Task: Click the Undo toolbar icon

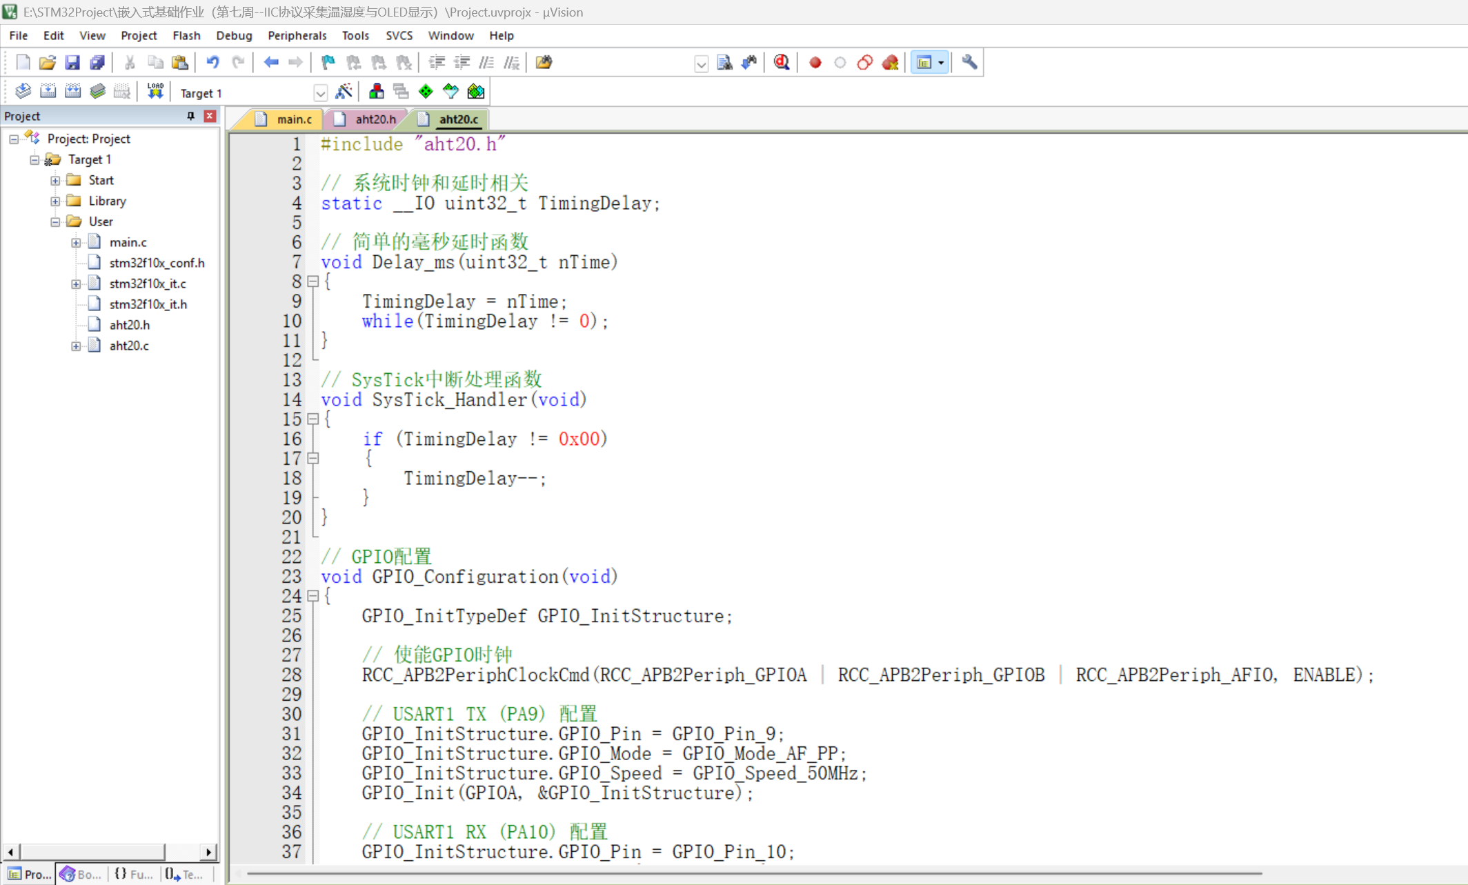Action: (x=212, y=63)
